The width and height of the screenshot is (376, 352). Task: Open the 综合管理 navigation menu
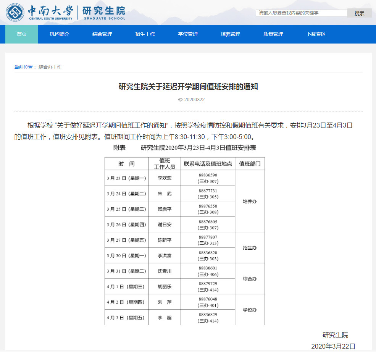(x=102, y=34)
